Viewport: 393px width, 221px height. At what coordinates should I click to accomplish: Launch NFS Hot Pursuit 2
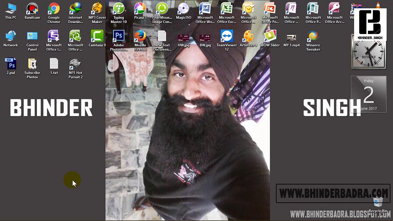(x=75, y=68)
